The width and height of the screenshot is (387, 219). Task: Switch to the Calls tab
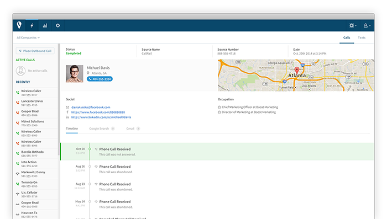(347, 38)
